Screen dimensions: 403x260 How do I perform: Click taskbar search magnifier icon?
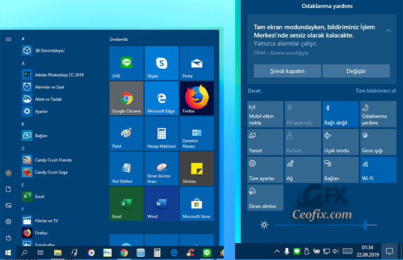[x=25, y=253]
